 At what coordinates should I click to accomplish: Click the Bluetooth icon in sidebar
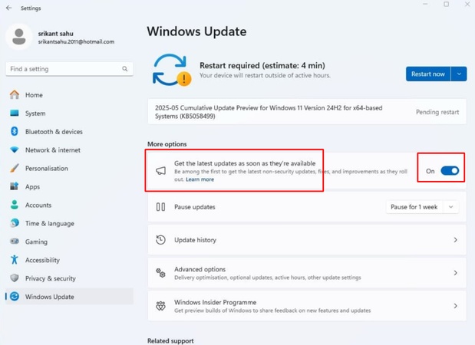15,131
